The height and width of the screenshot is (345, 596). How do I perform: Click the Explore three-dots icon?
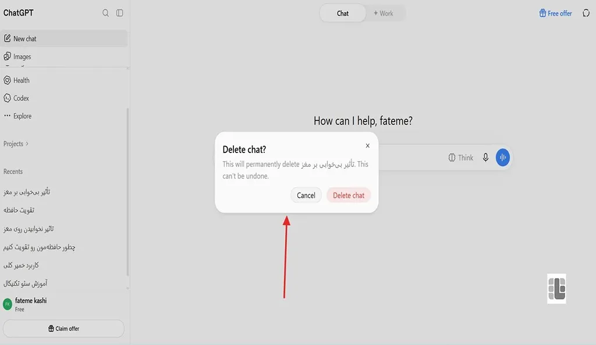7,116
